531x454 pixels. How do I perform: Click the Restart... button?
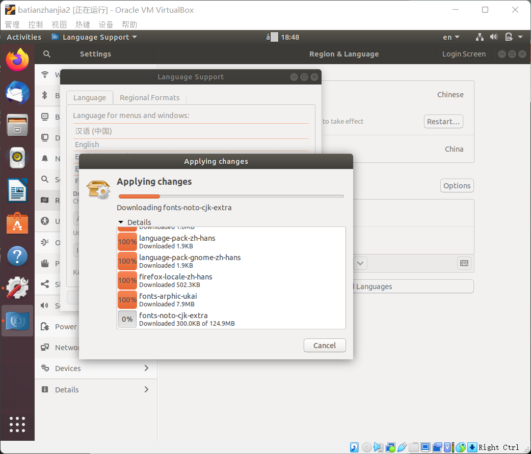(443, 122)
